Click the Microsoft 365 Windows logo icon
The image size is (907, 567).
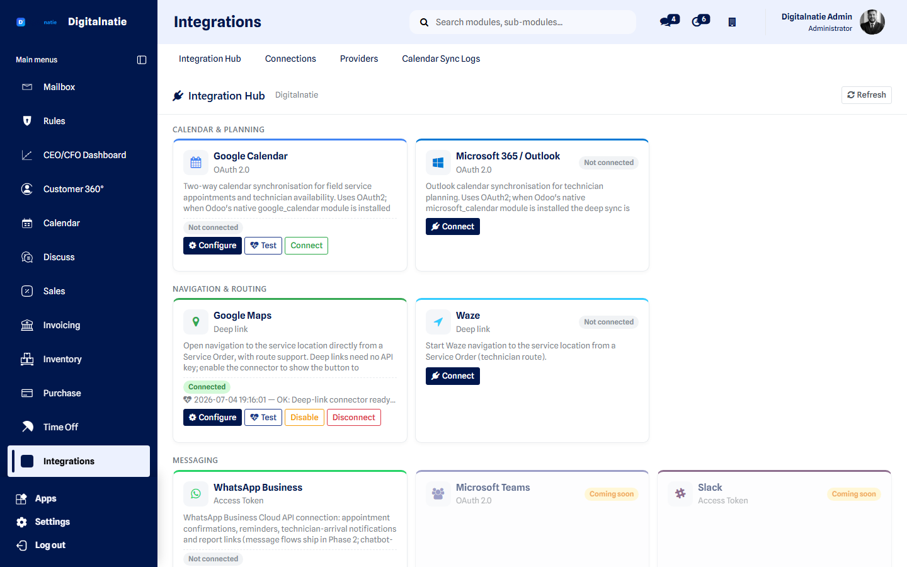[x=438, y=163]
